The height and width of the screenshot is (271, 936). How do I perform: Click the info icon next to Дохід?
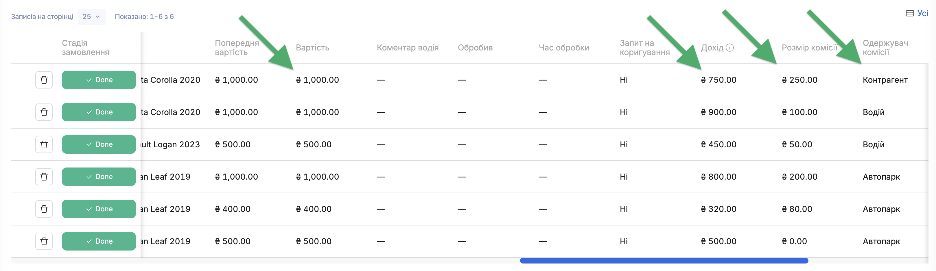(729, 48)
